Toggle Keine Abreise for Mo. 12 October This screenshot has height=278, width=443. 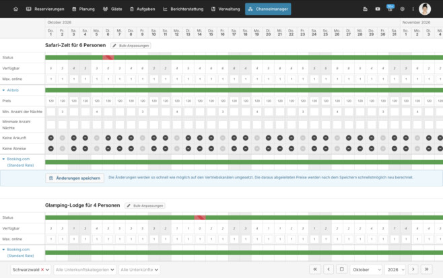coord(177,149)
